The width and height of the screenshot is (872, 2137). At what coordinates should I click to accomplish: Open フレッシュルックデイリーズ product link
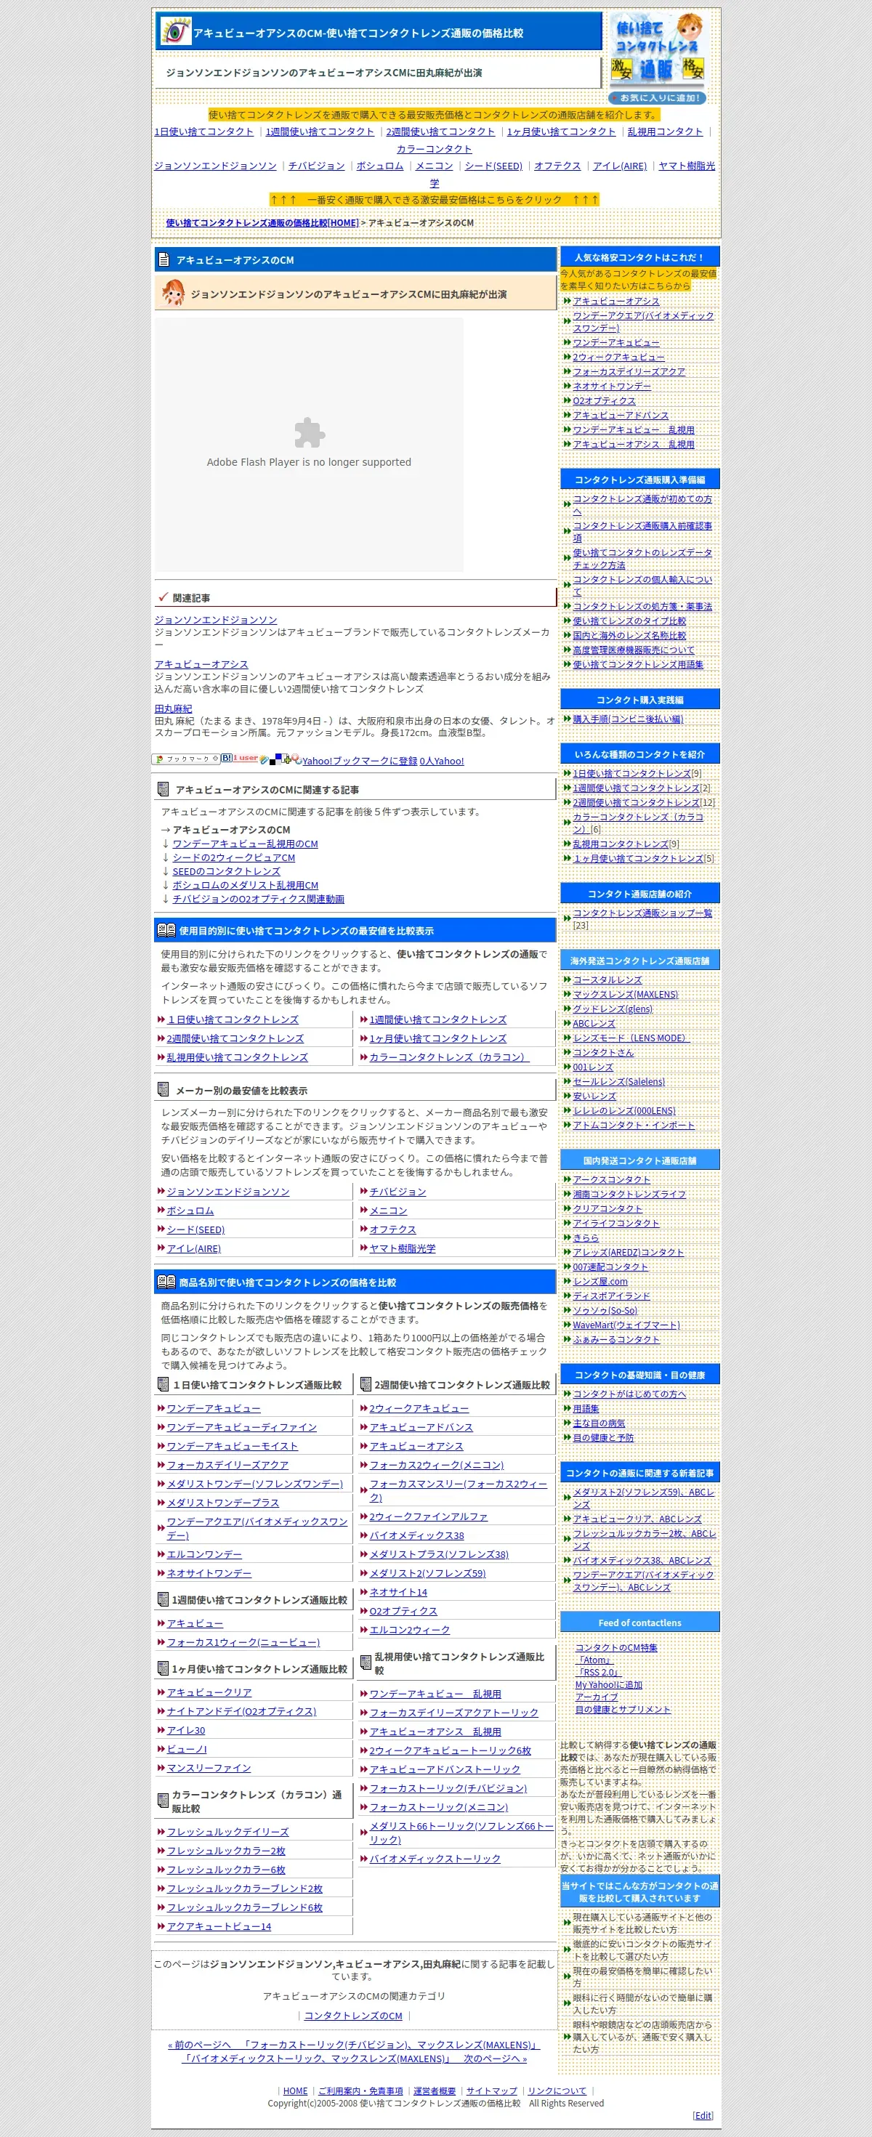[227, 1831]
